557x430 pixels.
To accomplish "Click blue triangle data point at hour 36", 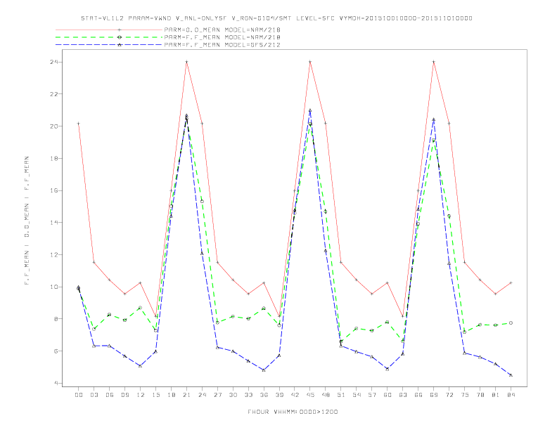I will (x=264, y=370).
